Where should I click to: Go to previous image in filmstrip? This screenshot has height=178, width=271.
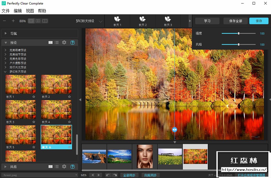(x=92, y=175)
